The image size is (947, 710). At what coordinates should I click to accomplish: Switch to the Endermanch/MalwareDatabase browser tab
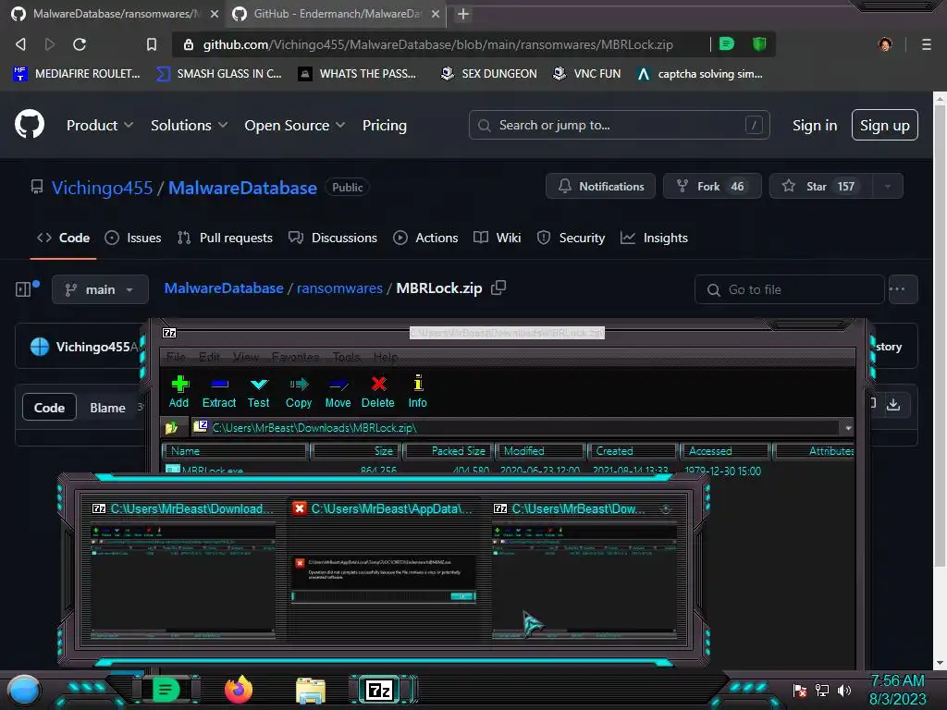pos(336,14)
